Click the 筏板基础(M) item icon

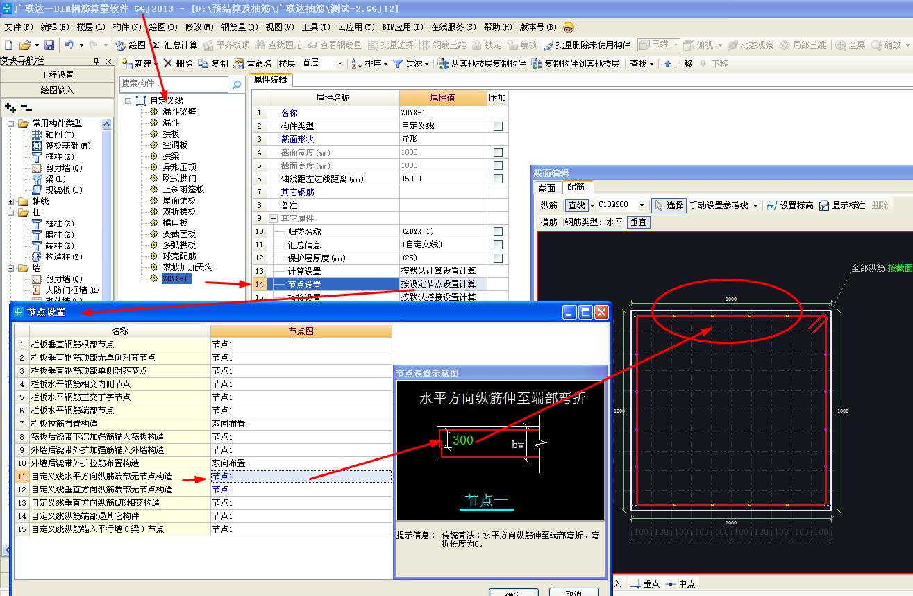(x=37, y=146)
